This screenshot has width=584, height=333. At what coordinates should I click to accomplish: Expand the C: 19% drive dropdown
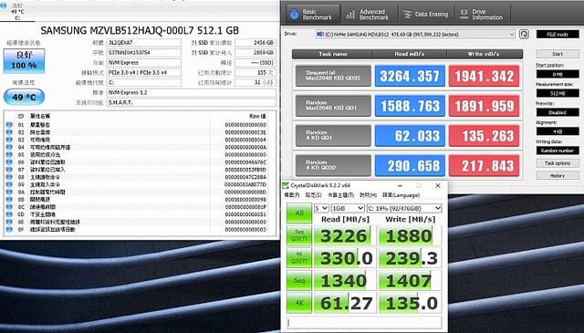(404, 208)
